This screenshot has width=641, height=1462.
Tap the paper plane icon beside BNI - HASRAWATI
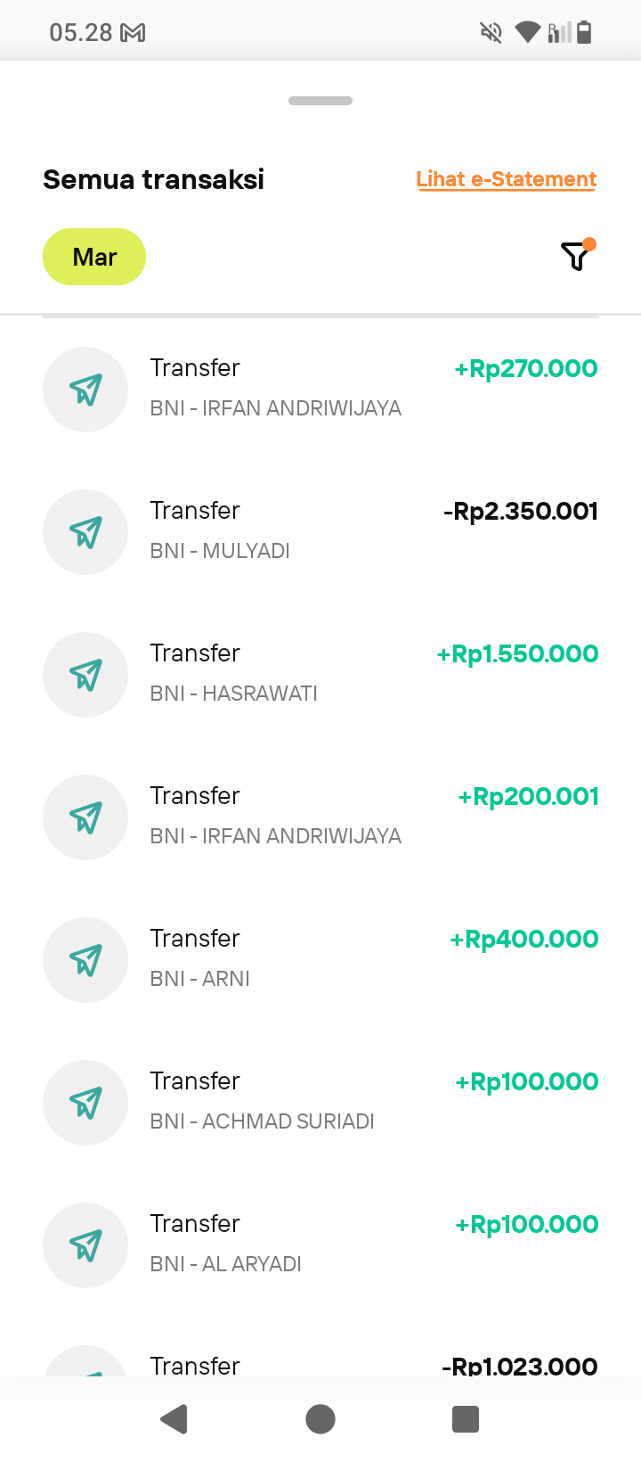(x=85, y=675)
